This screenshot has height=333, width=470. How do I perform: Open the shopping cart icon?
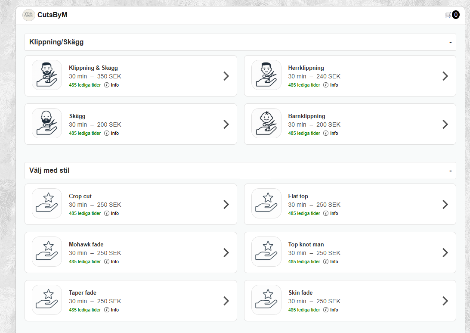[448, 15]
